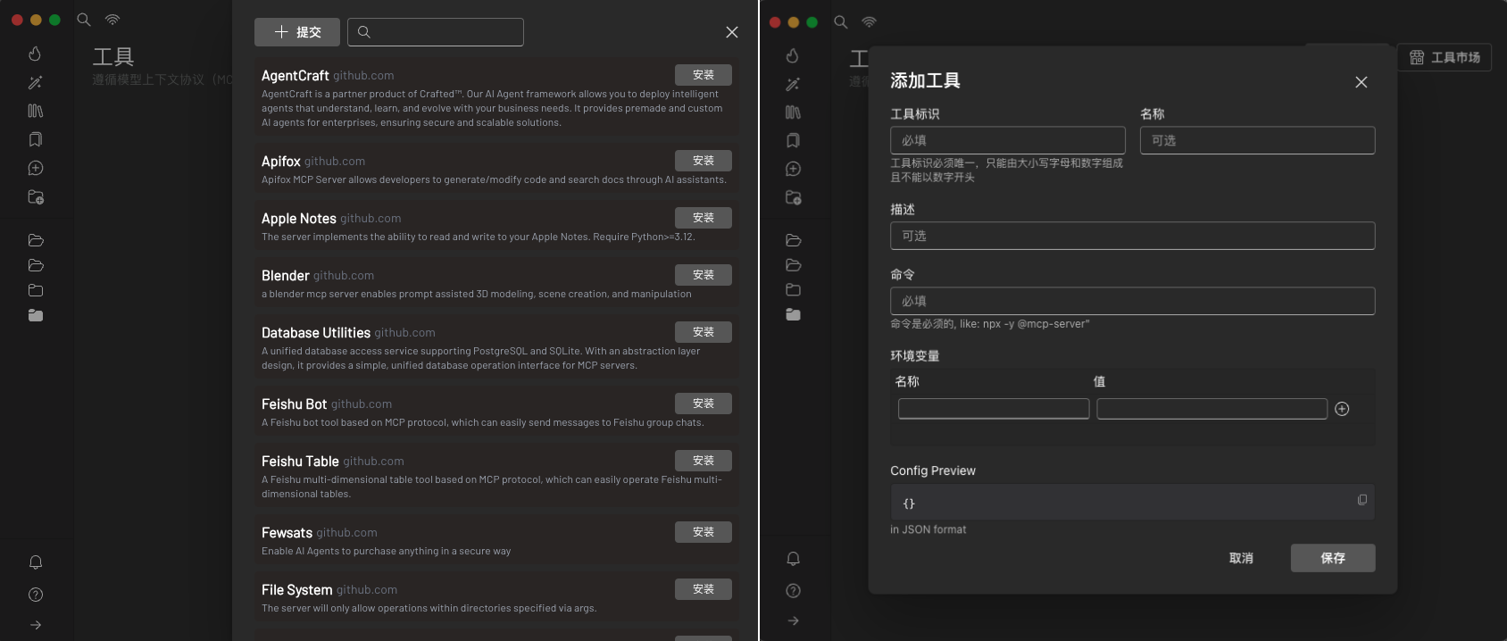Install Feishu Table tool
This screenshot has width=1507, height=641.
coord(704,461)
